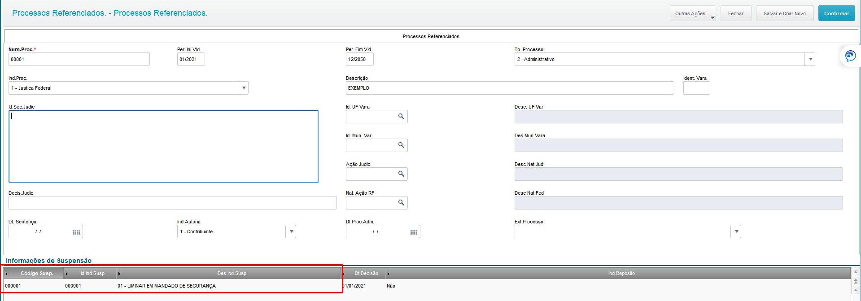The image size is (861, 301).
Task: Click the Des.Mun.Vara disabled field
Action: tap(678, 145)
